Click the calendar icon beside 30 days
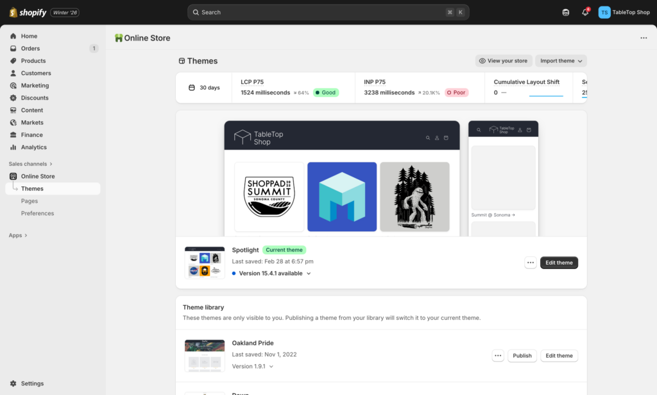This screenshot has width=657, height=395. (191, 87)
